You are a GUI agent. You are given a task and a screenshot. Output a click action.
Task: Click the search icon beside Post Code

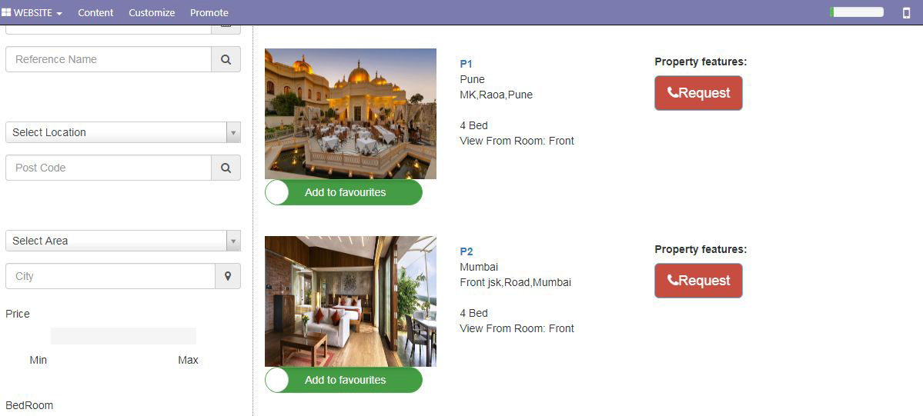226,168
